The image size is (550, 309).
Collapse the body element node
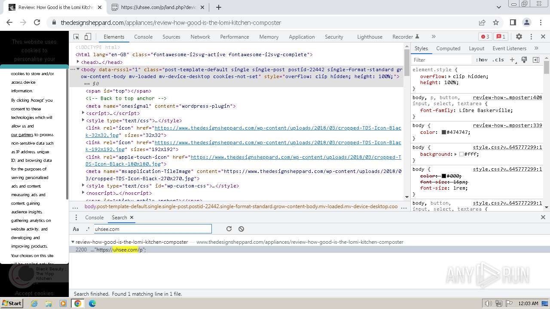tap(78, 69)
